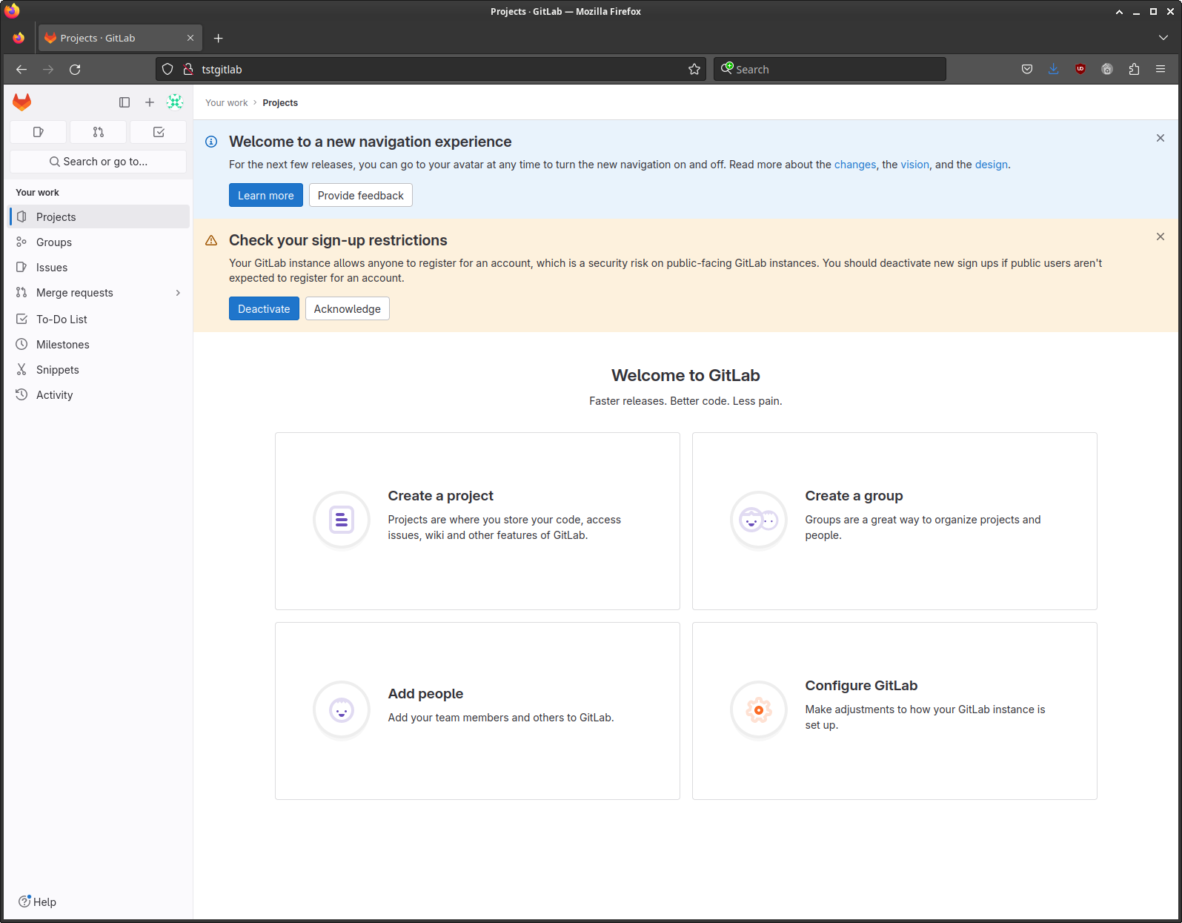Image resolution: width=1182 pixels, height=923 pixels.
Task: Open assigned issues shortcut icon
Action: [39, 132]
